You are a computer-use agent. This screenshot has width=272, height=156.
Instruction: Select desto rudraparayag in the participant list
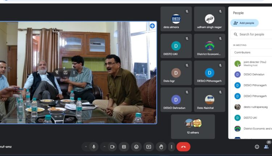[254, 107]
